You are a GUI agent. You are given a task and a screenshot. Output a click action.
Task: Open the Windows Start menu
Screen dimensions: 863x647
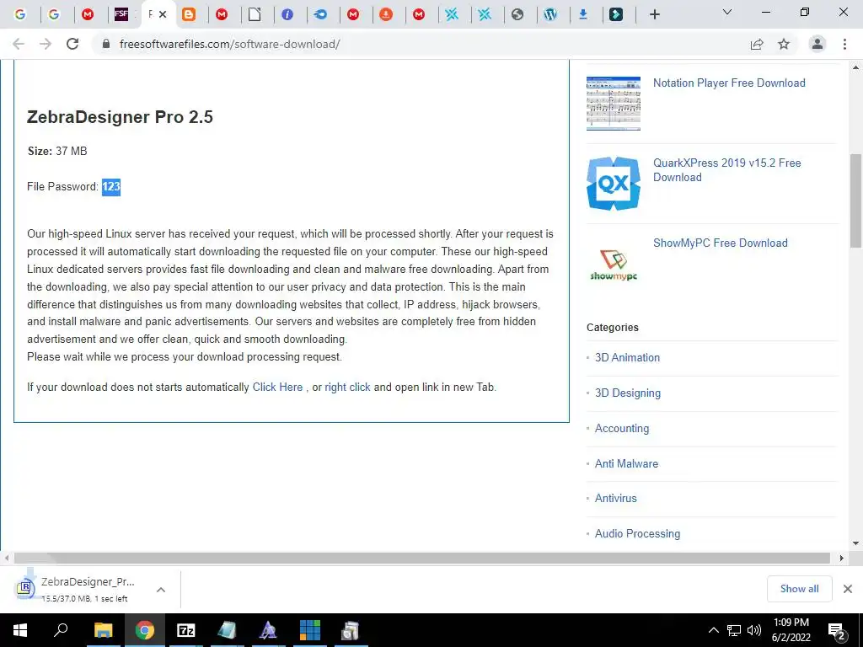tap(20, 630)
